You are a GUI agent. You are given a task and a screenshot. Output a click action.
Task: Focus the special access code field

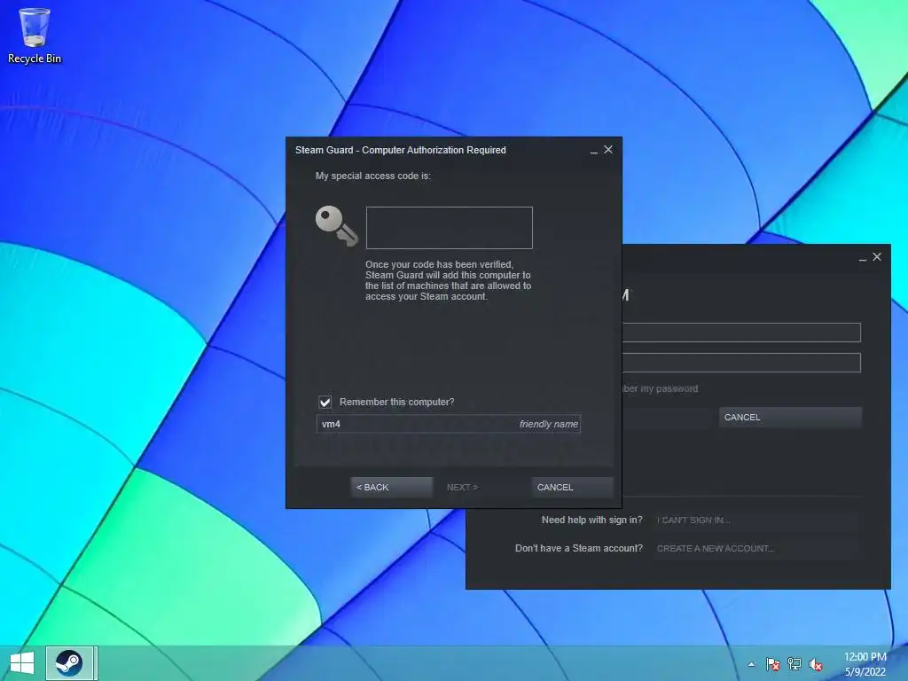pyautogui.click(x=449, y=228)
